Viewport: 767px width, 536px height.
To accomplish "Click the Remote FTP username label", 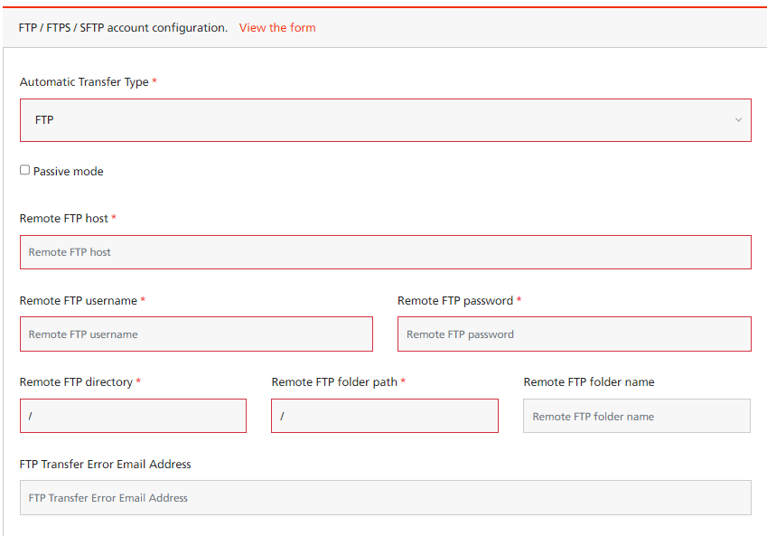I will [79, 301].
